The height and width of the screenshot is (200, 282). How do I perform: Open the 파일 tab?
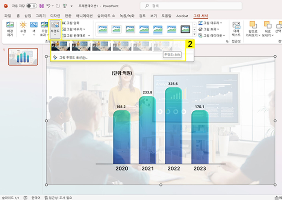[8, 16]
